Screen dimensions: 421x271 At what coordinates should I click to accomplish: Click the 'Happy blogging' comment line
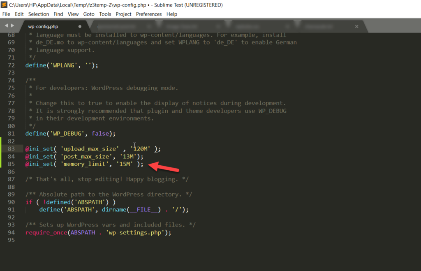107,179
